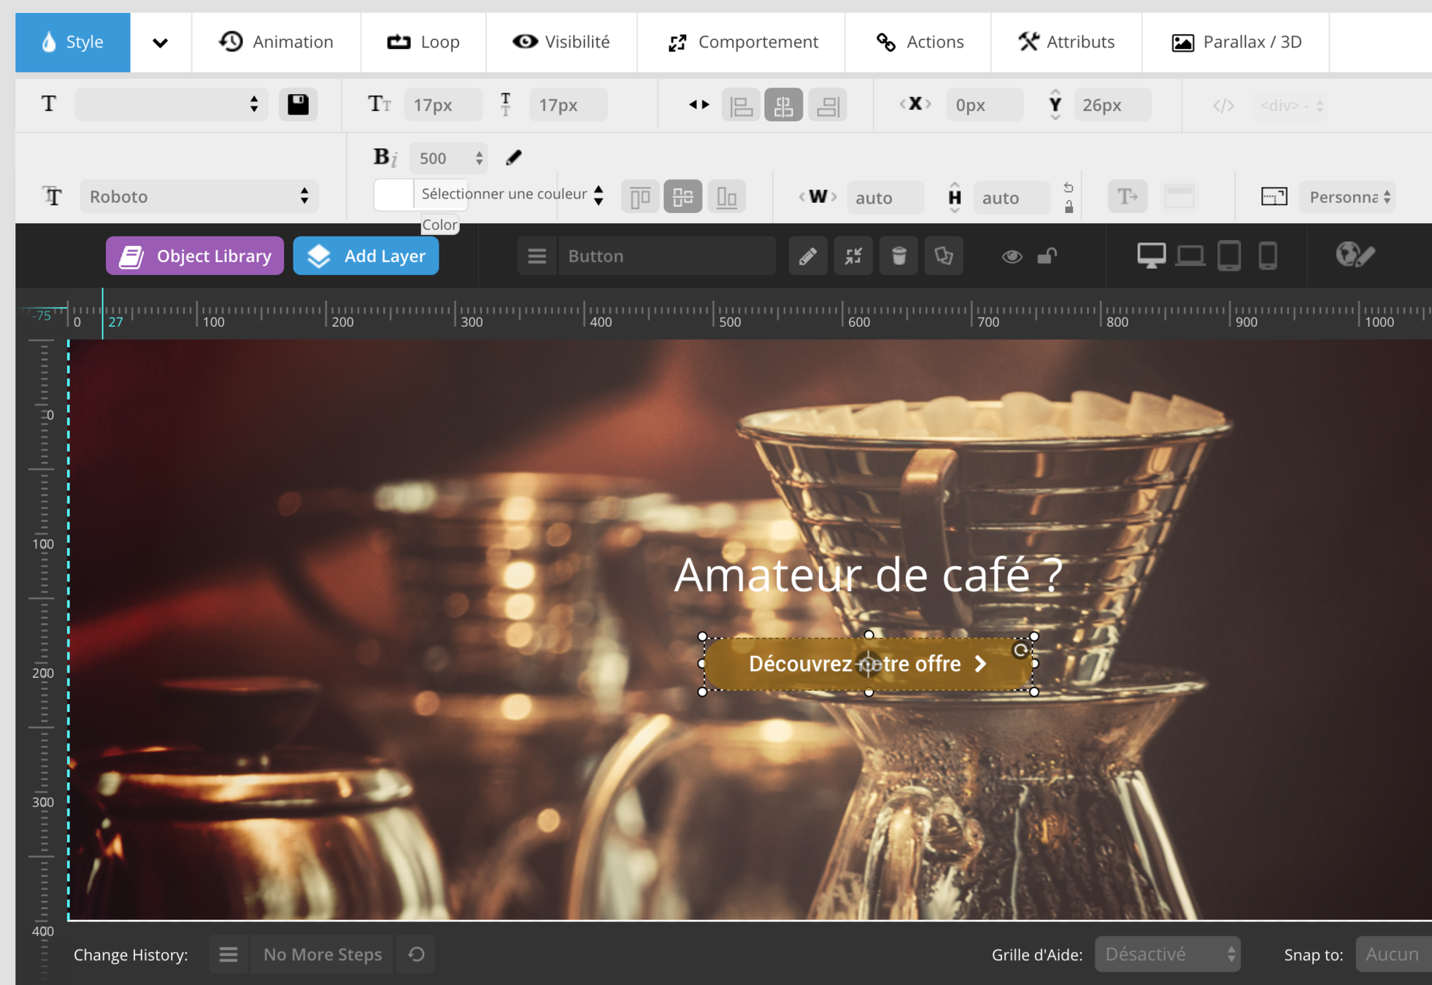Select the desktop device view icon
The height and width of the screenshot is (985, 1432).
point(1151,255)
